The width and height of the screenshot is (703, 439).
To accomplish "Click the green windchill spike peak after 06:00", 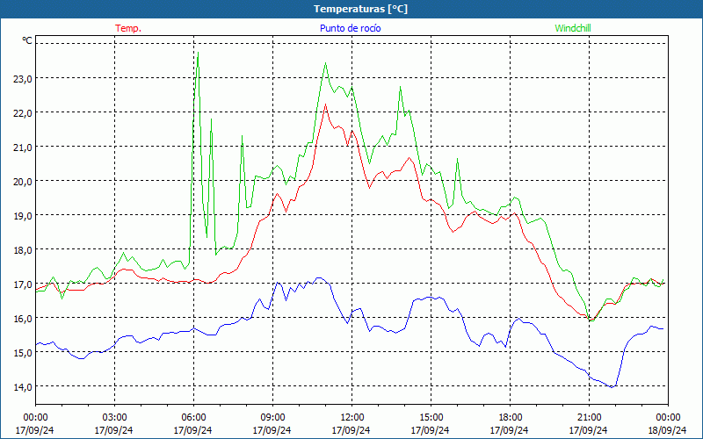I will coord(199,53).
